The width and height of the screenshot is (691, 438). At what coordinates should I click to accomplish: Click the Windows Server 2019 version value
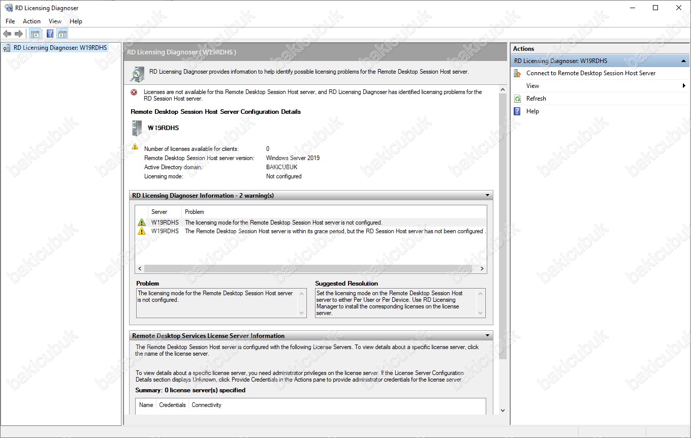293,158
